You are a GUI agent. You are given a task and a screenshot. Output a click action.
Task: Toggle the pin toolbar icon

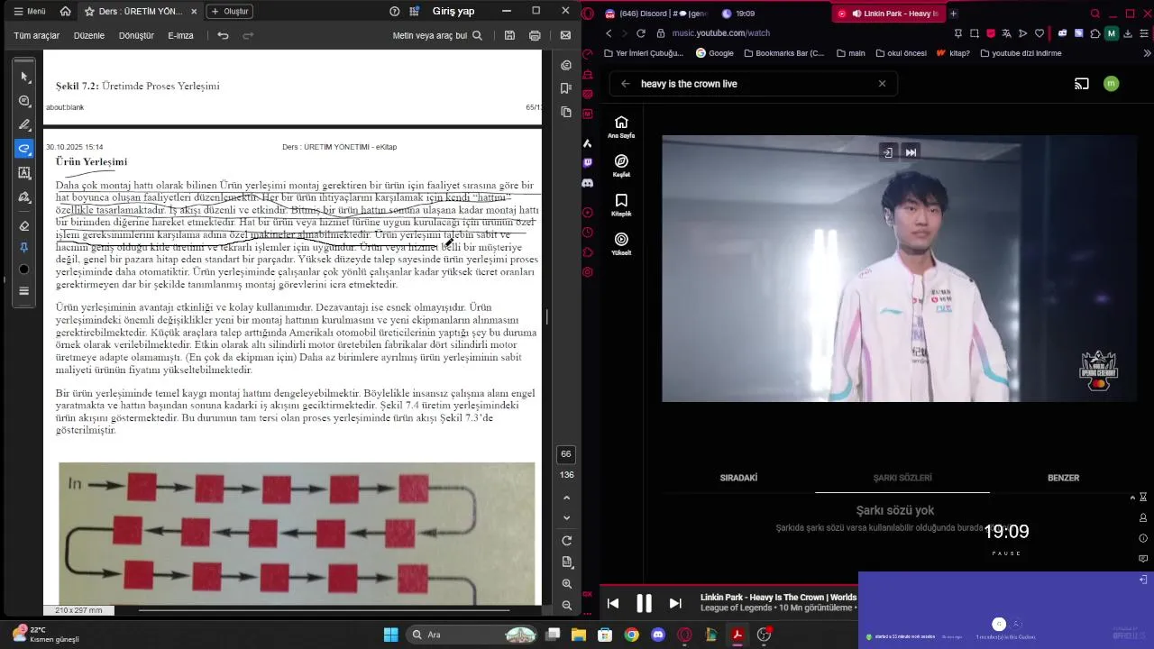[x=24, y=247]
